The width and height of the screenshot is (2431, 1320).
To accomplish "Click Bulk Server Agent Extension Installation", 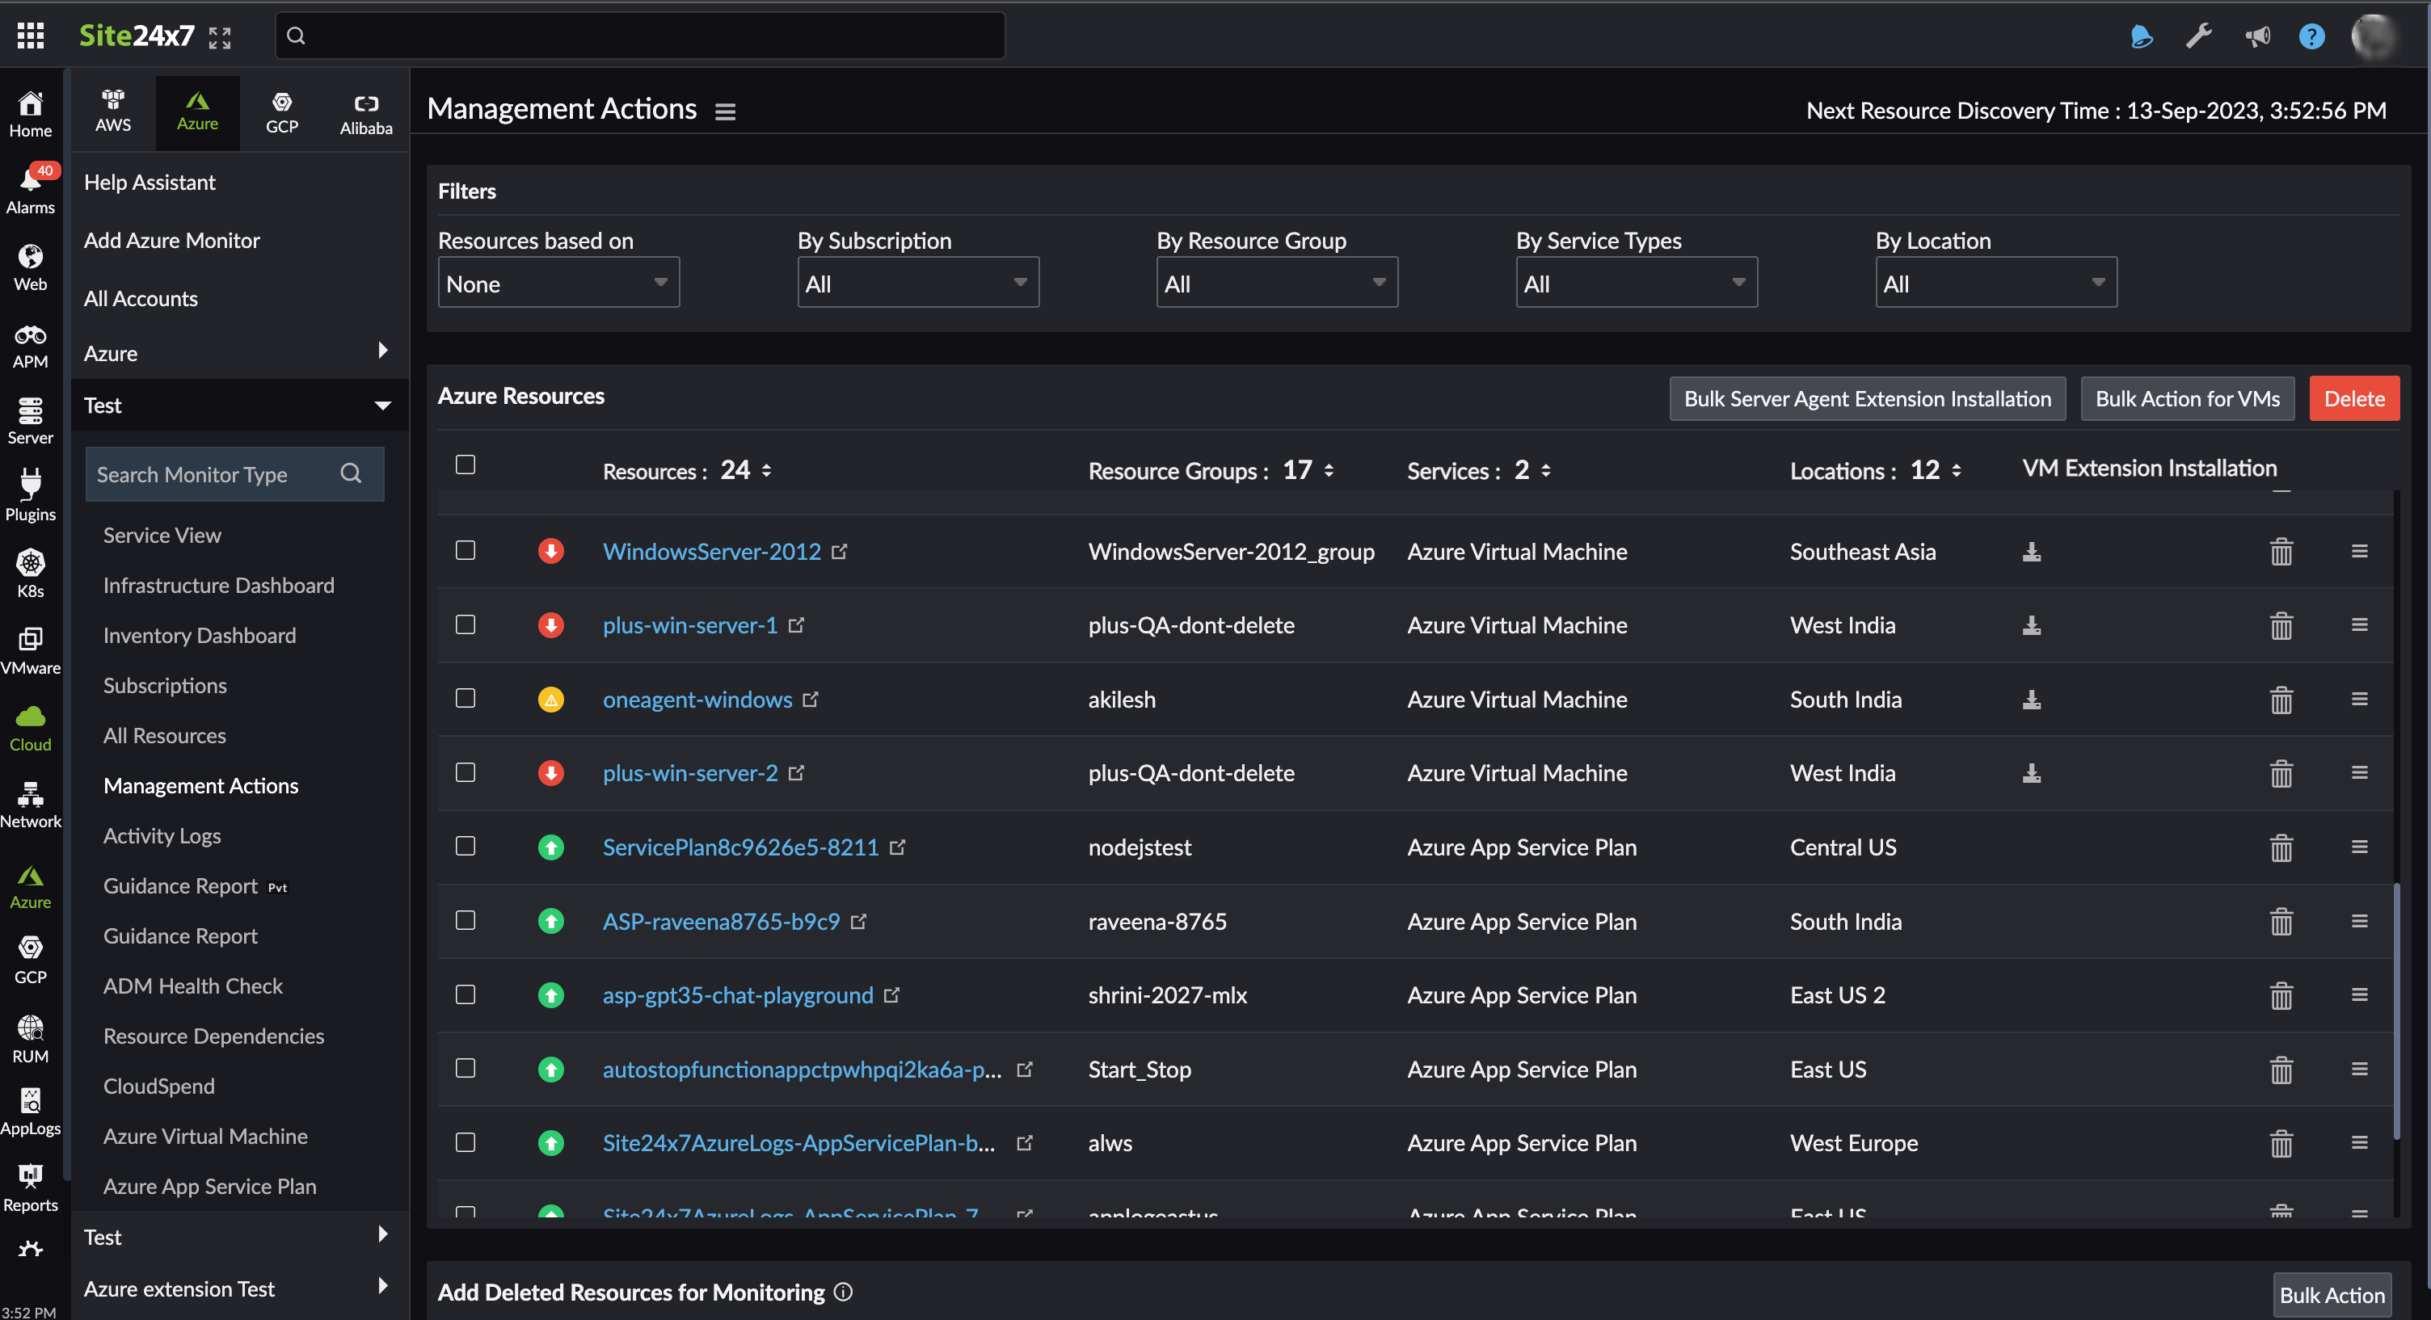I will [x=1866, y=398].
